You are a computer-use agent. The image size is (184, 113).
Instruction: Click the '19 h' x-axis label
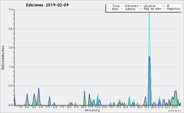[x=147, y=107]
